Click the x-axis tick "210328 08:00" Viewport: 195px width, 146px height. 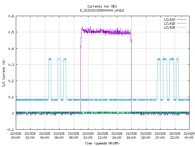(73, 136)
